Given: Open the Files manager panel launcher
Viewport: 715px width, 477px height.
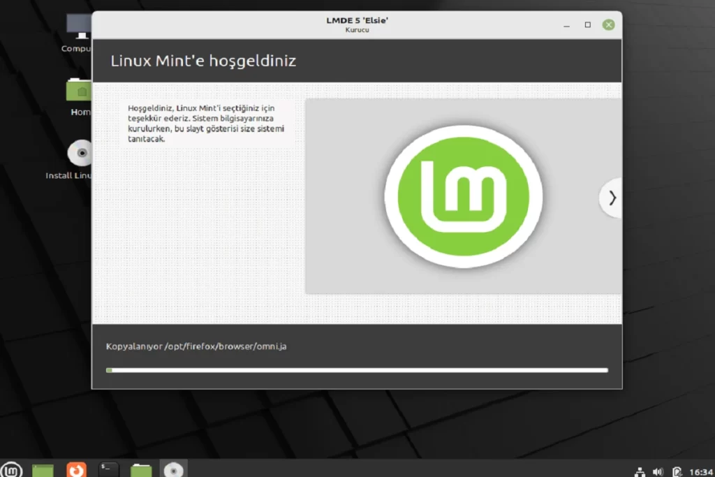Looking at the screenshot, I should point(141,469).
